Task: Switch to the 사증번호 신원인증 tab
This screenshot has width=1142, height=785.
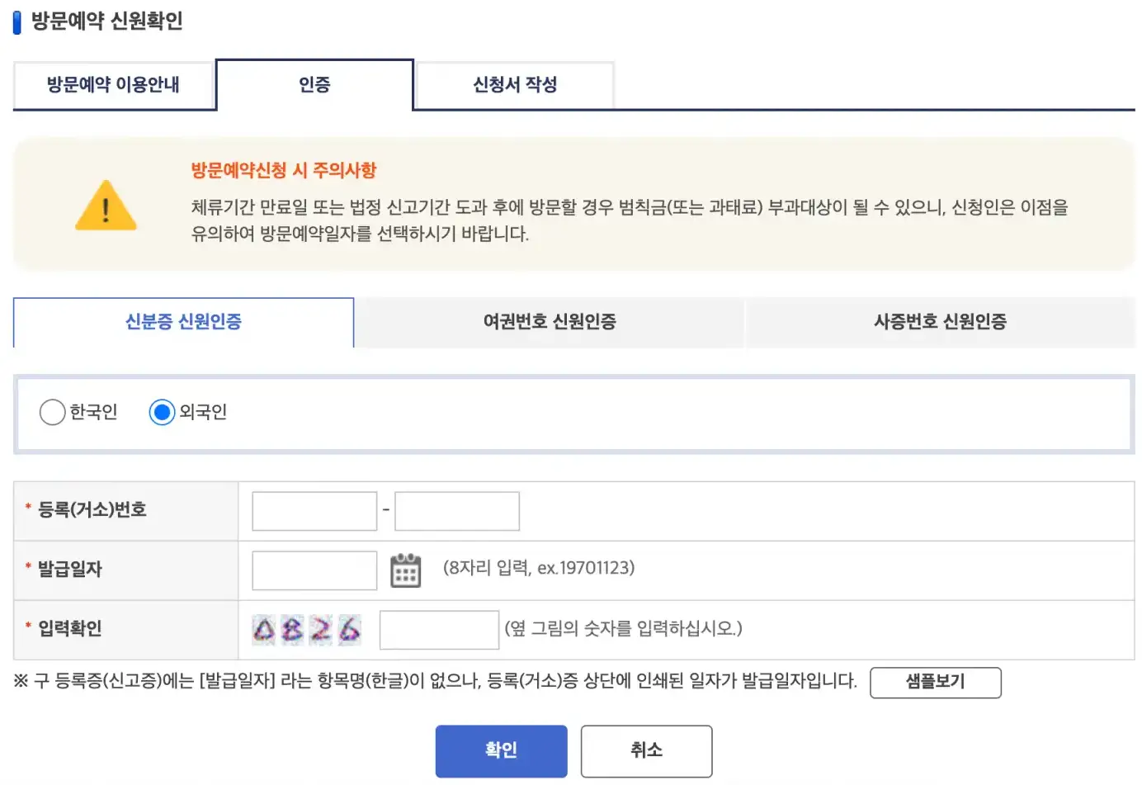Action: tap(941, 322)
